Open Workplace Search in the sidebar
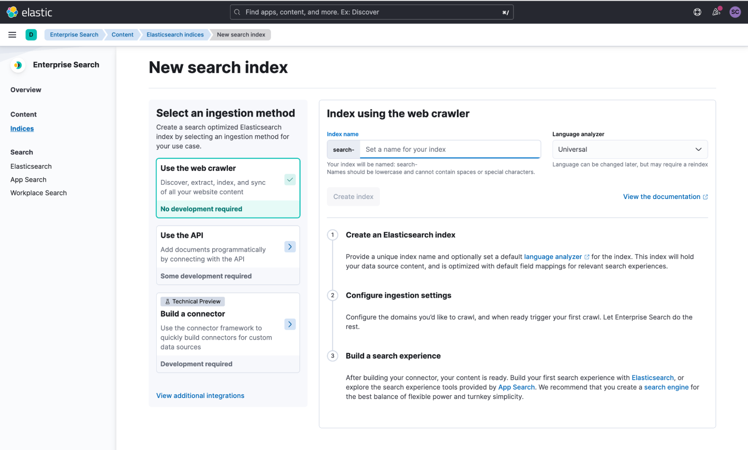The width and height of the screenshot is (748, 450). coord(39,193)
